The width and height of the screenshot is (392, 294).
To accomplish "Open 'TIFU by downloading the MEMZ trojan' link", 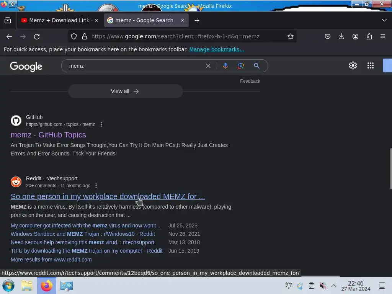I will point(87,251).
